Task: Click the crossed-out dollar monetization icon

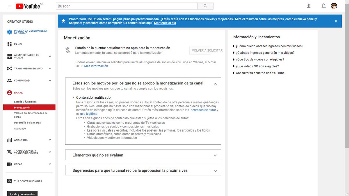Action: coord(68,50)
